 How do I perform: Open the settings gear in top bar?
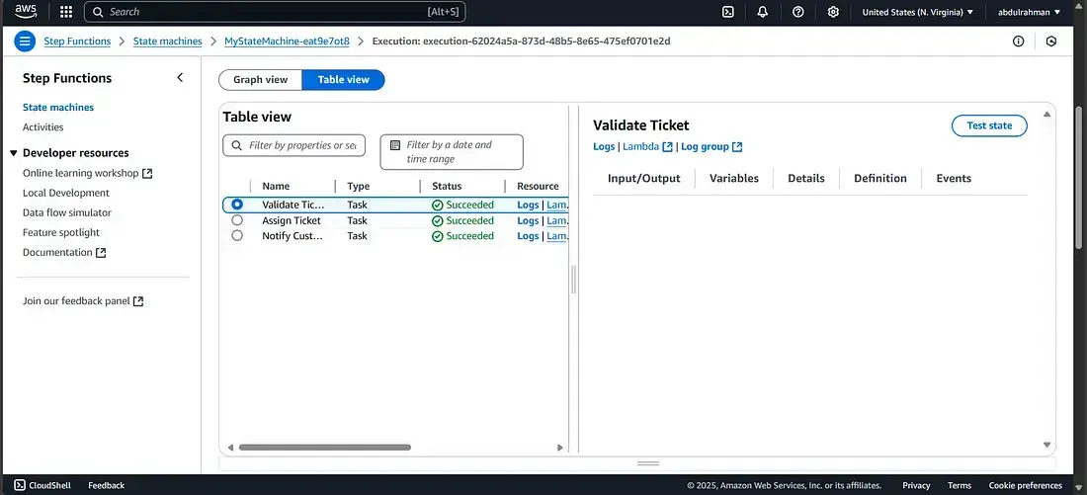point(833,12)
